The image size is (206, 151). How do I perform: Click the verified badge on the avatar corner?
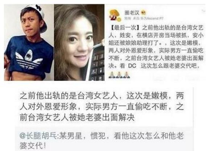[119, 20]
